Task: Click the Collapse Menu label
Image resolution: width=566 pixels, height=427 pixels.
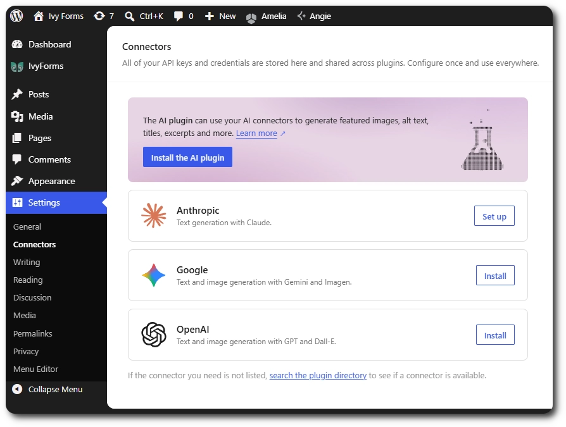Action: click(56, 390)
